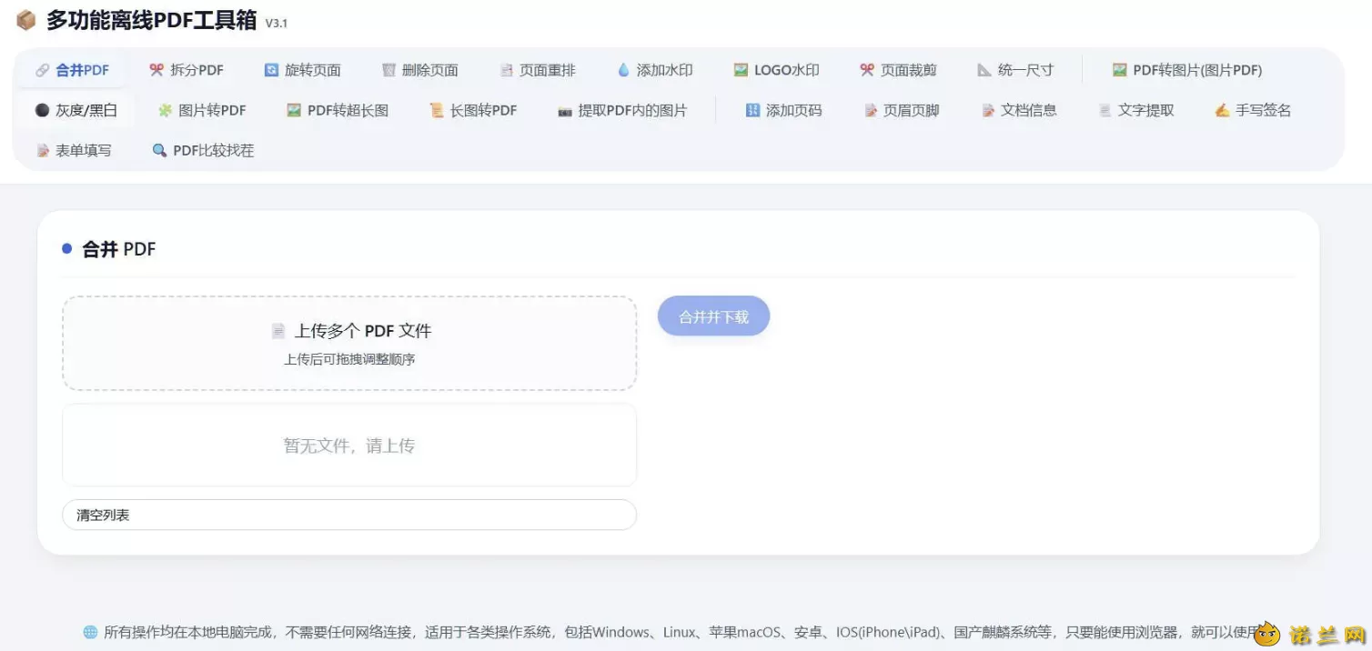Screen dimensions: 1372x651
Task: Click the globe icon in the footer note
Action: coord(90,632)
